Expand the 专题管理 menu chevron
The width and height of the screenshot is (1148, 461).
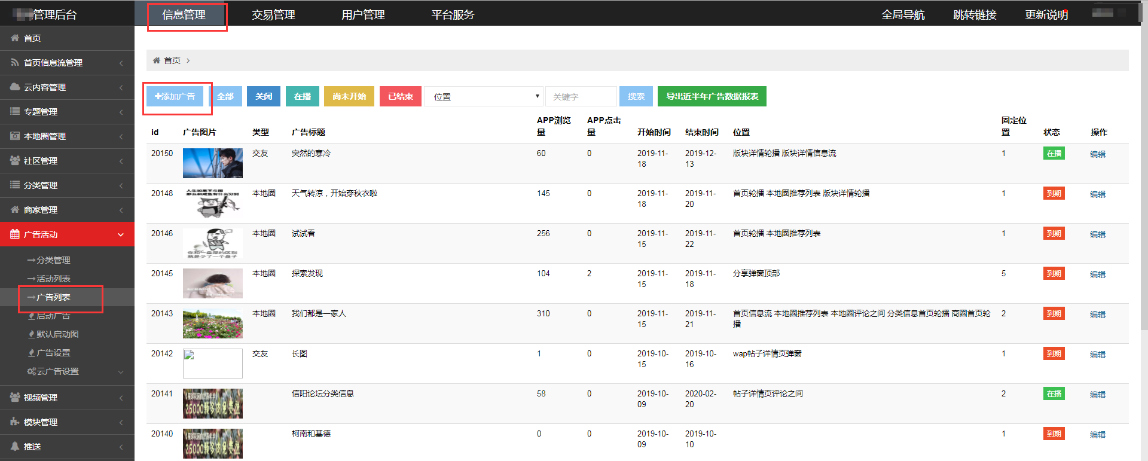[x=121, y=112]
